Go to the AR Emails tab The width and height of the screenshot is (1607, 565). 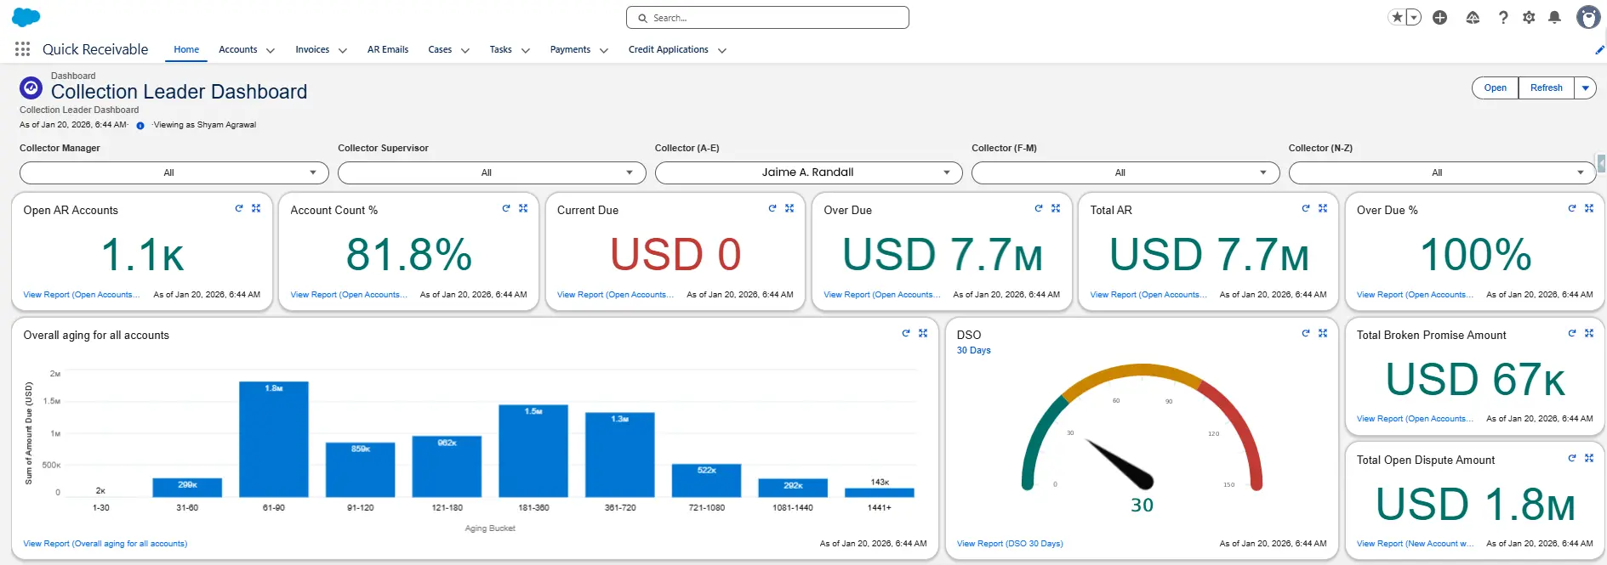click(x=388, y=50)
